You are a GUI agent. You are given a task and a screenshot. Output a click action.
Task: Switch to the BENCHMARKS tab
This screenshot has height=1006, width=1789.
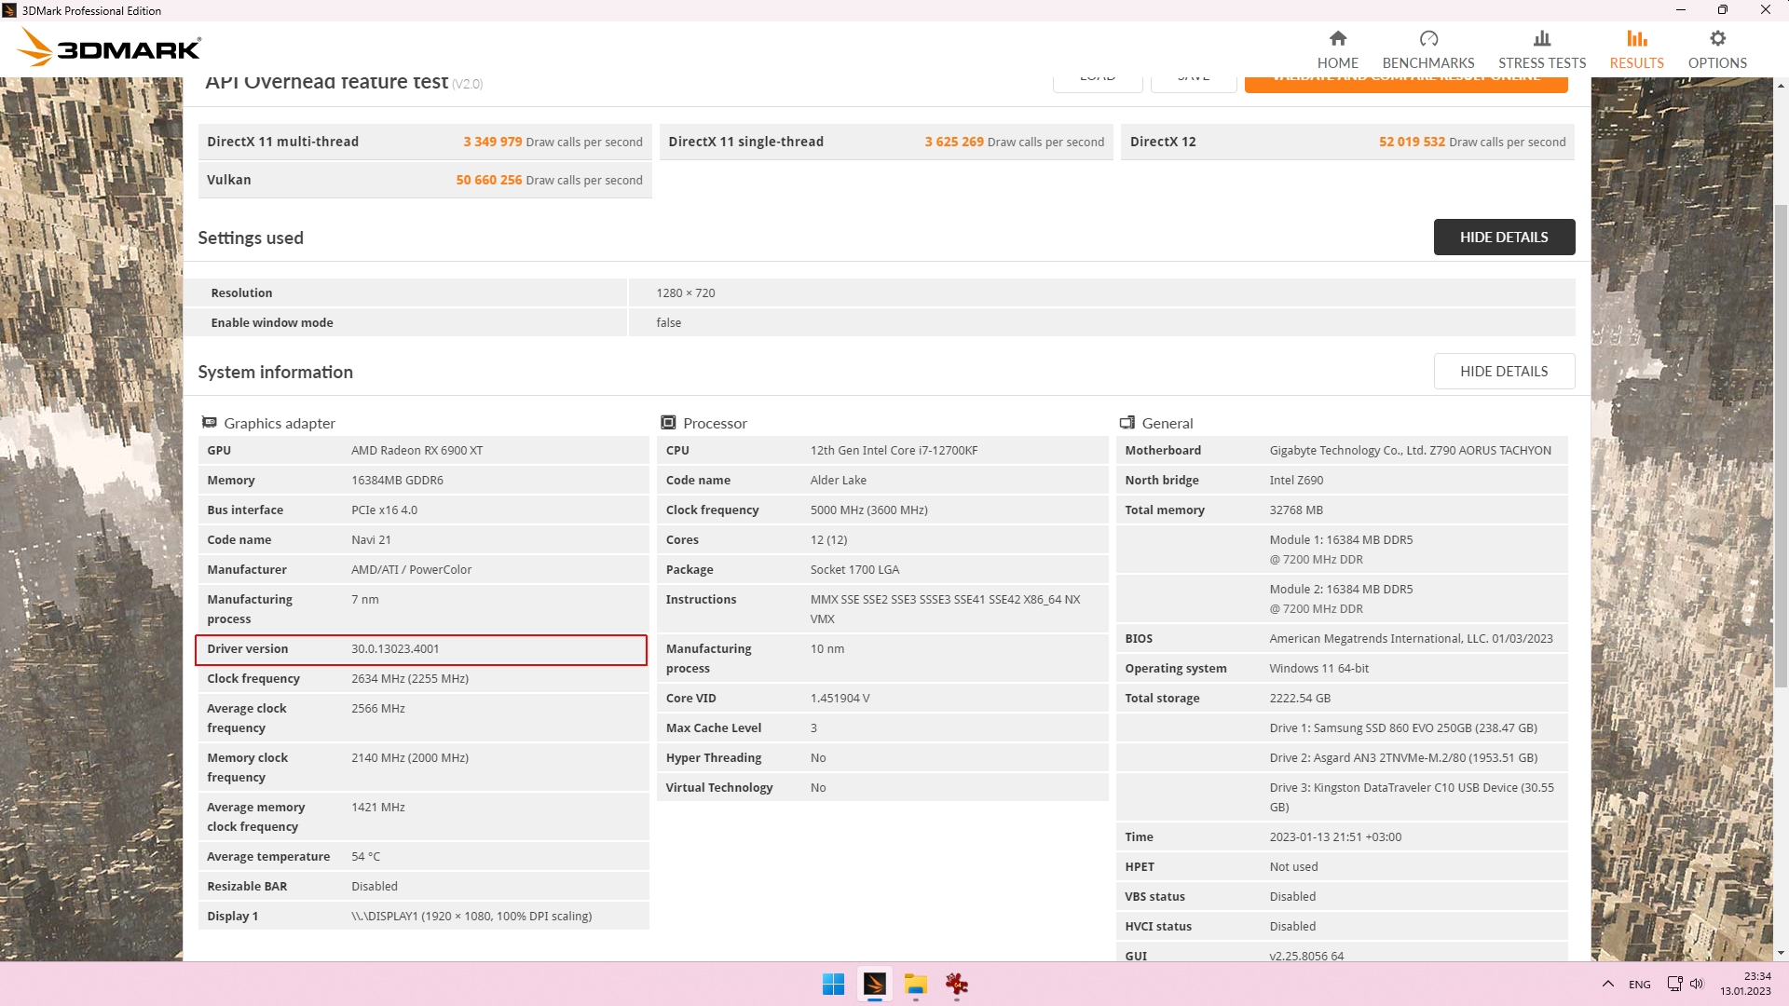(1427, 62)
